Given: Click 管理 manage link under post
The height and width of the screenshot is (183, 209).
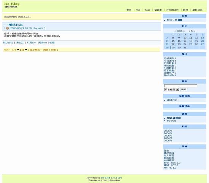Looking at the screenshot, I should 52,43.
